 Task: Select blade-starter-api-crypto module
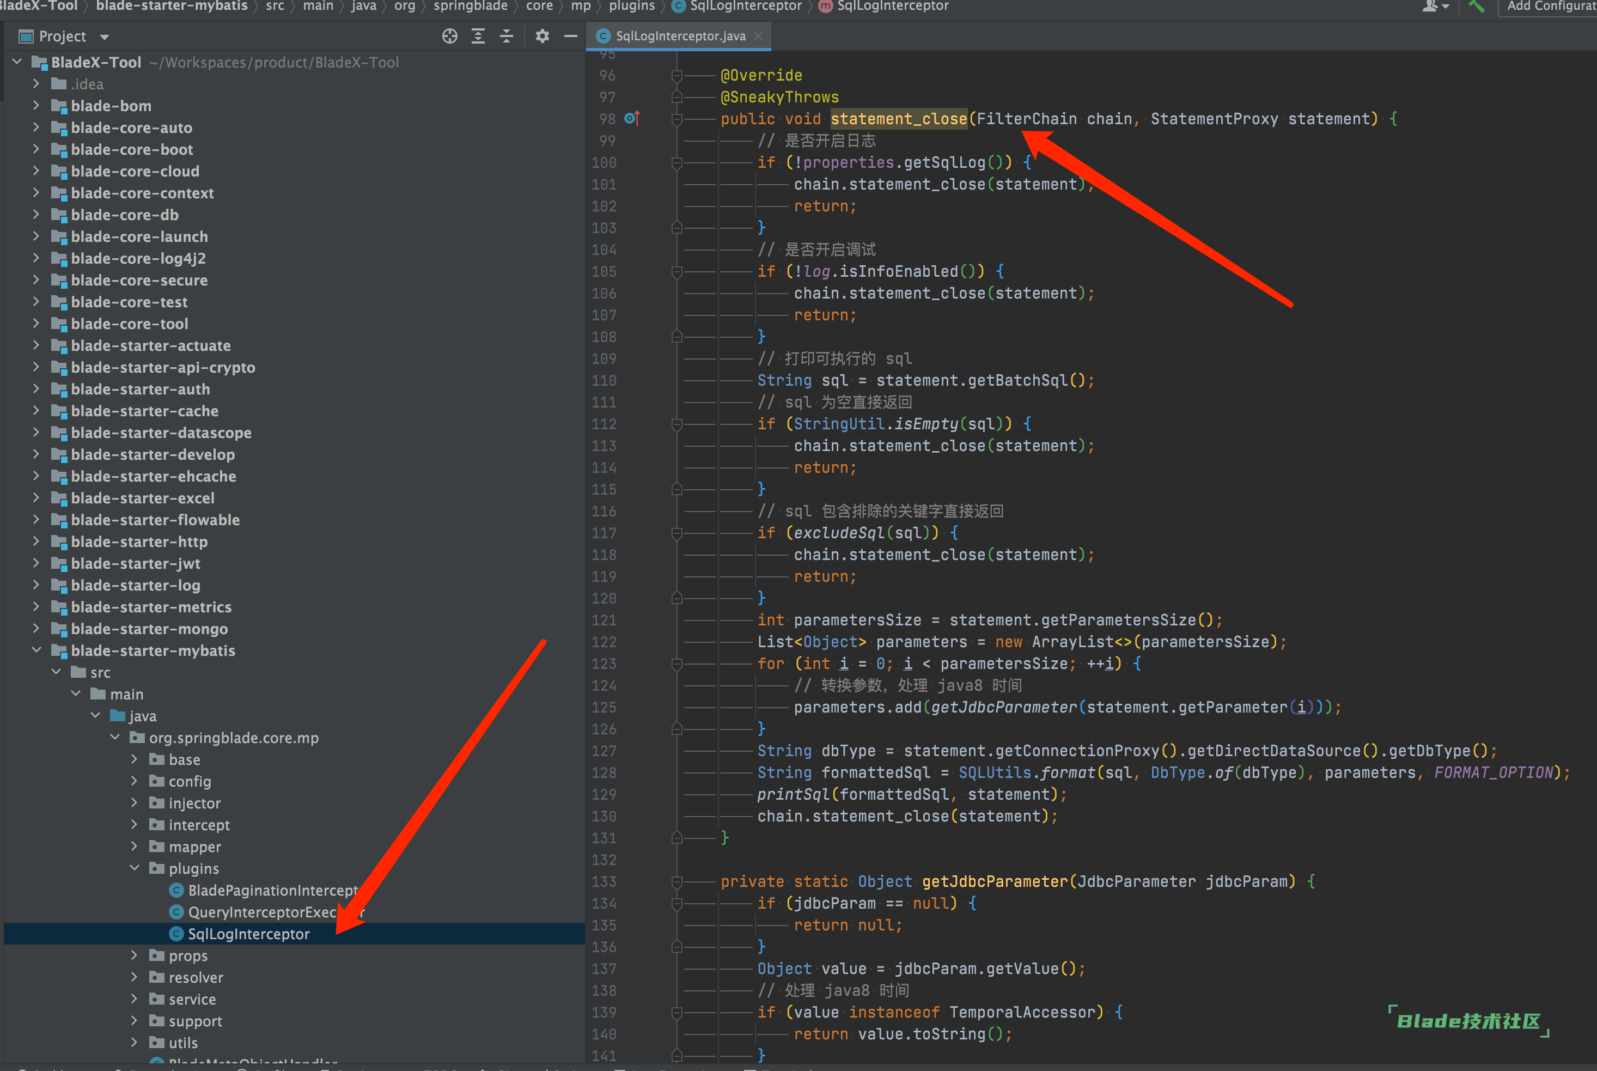pos(162,368)
